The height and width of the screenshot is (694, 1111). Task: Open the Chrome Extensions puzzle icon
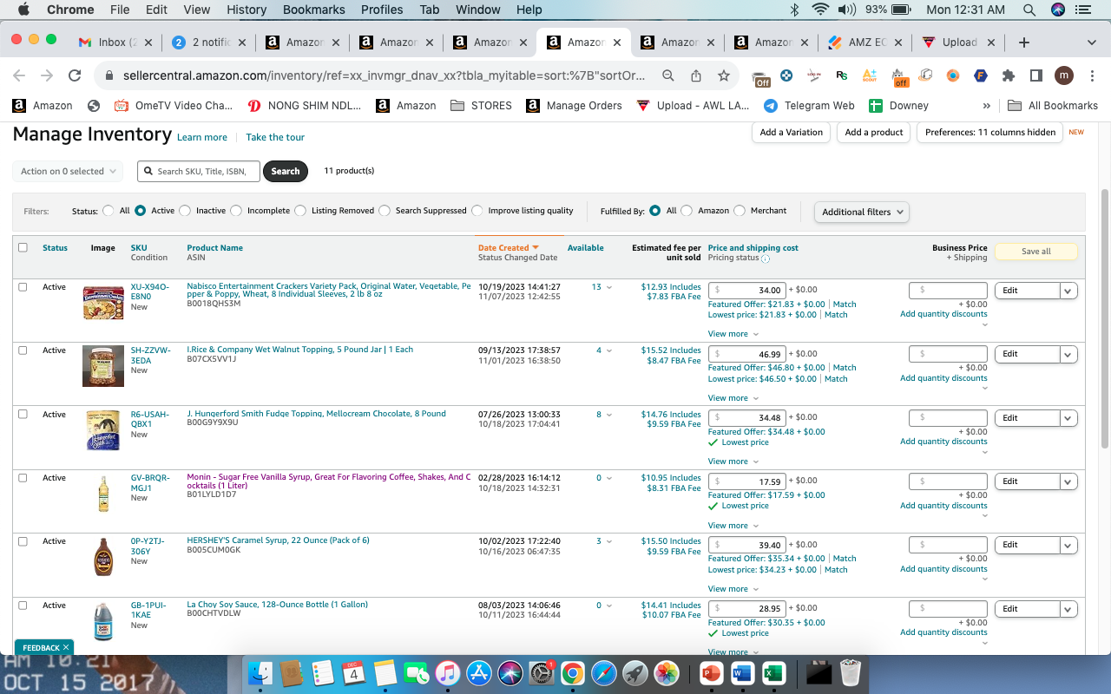[1009, 75]
